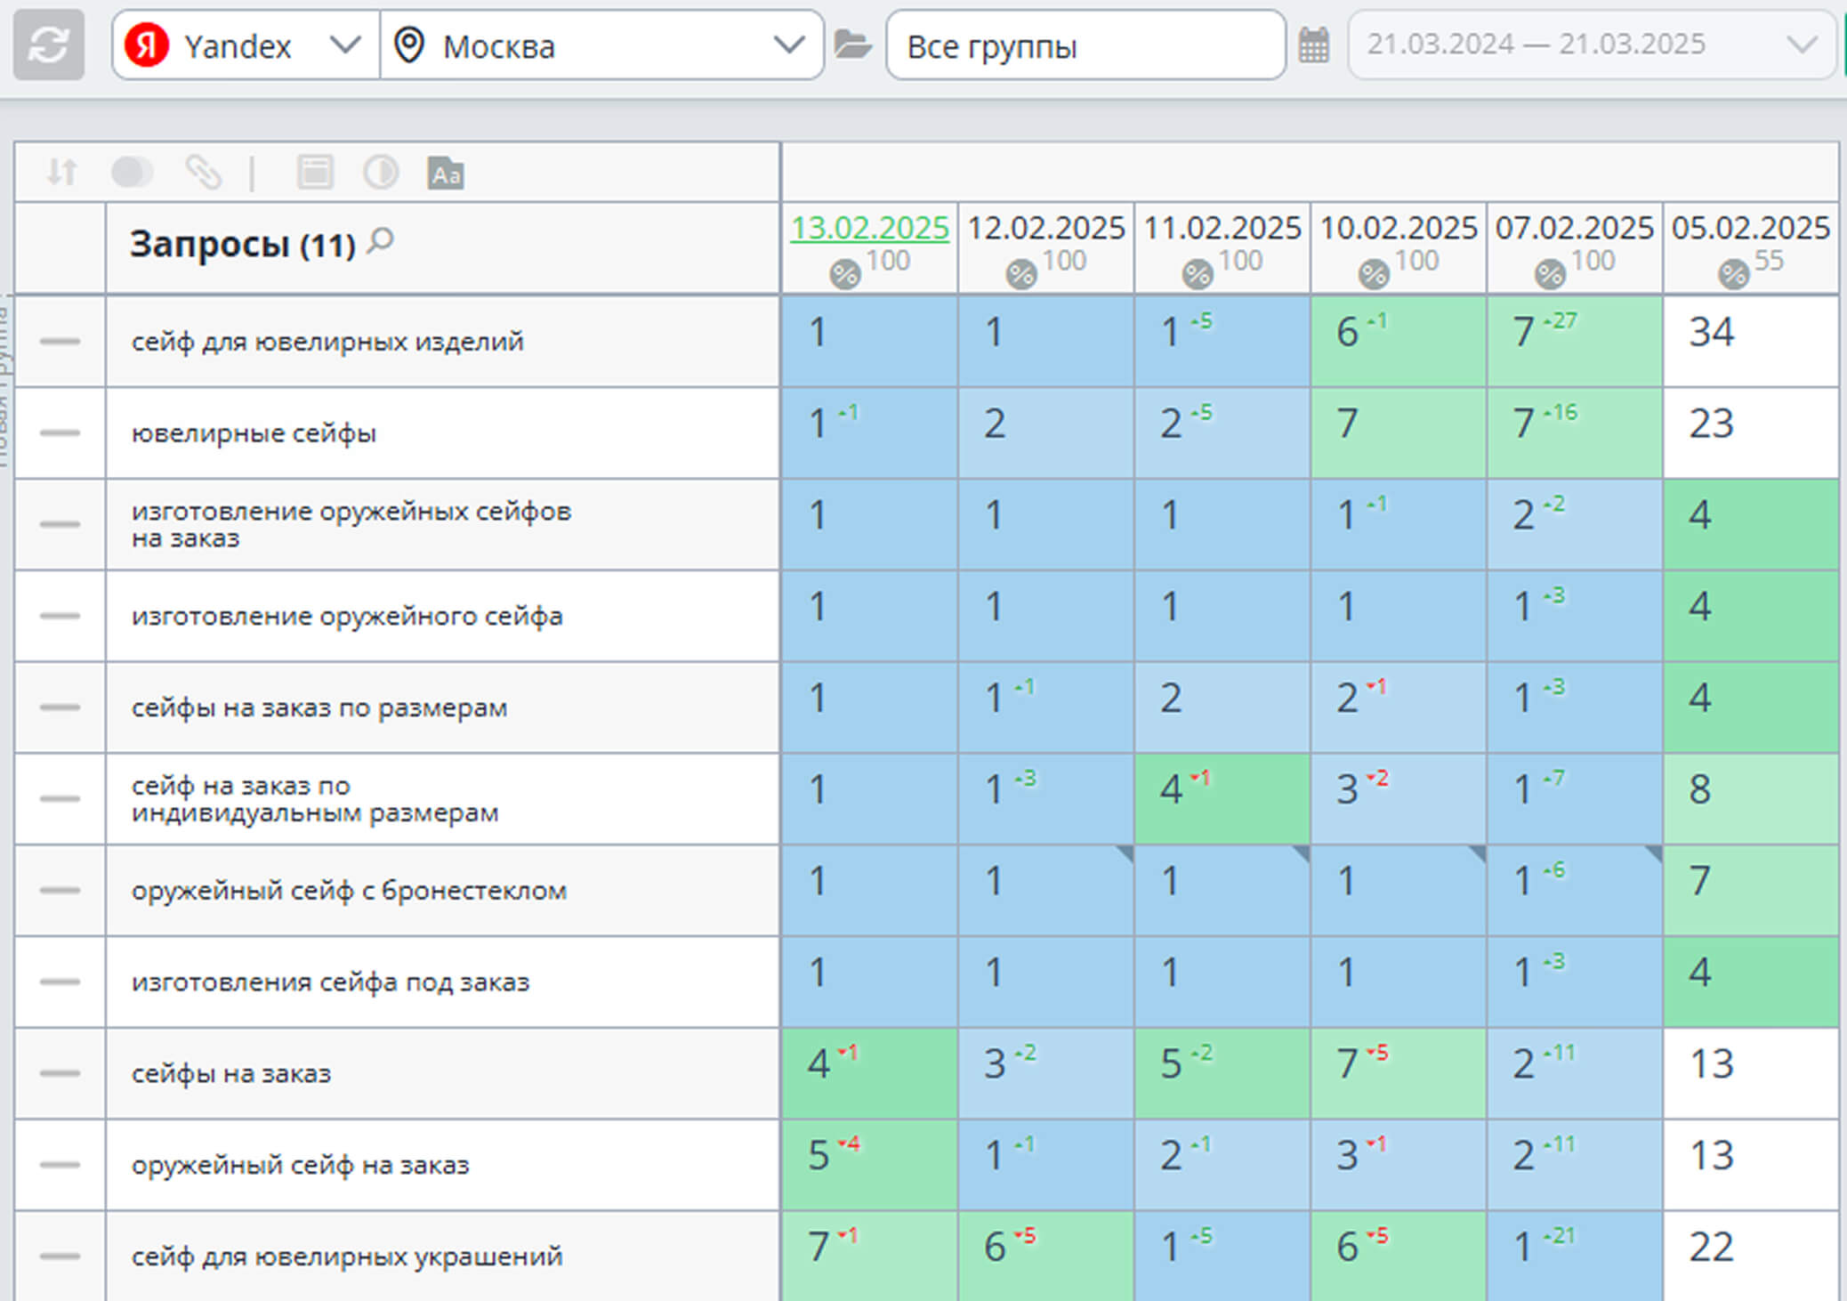Select query сейфы на заказ по размерам
This screenshot has height=1301, width=1847.
point(319,707)
